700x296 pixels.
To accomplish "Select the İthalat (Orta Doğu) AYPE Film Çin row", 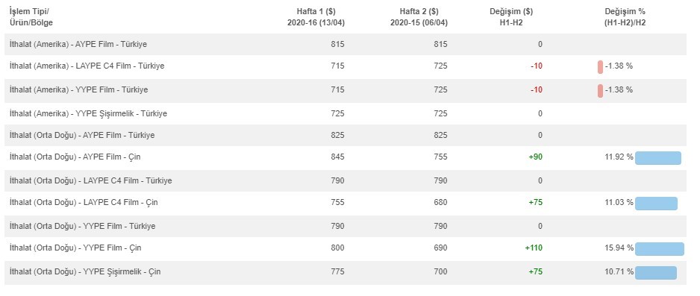I will [346, 157].
